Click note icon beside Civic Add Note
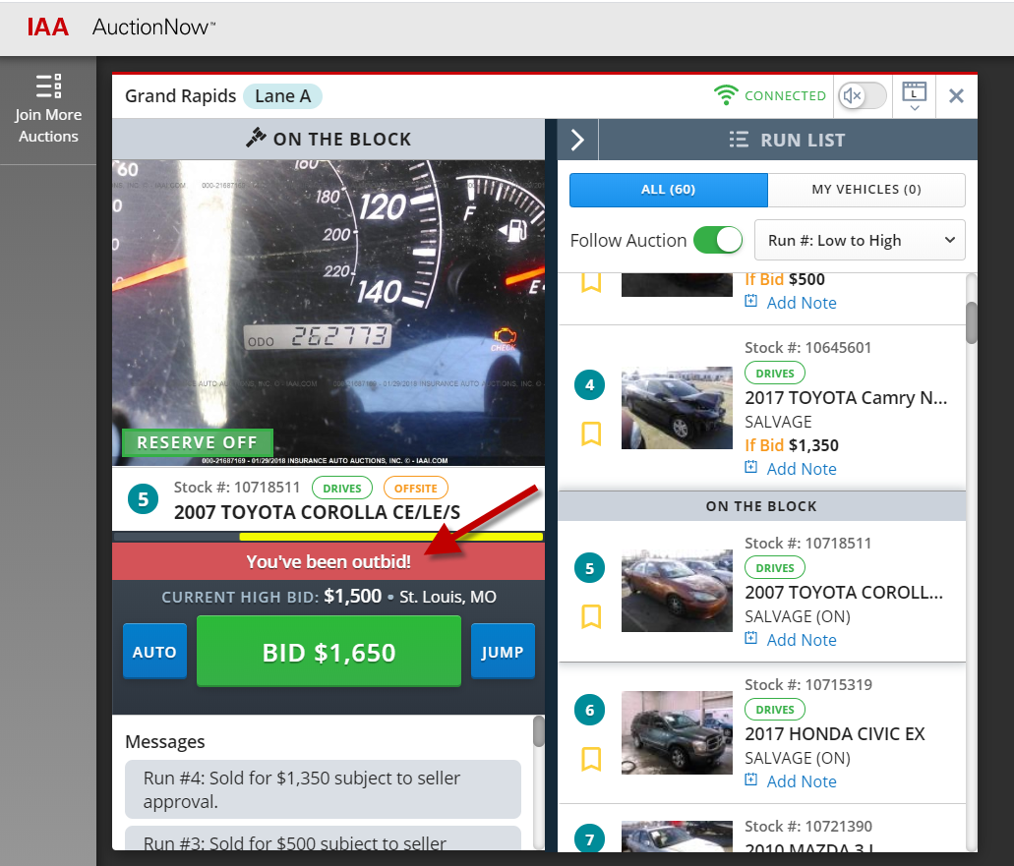 pyautogui.click(x=750, y=779)
